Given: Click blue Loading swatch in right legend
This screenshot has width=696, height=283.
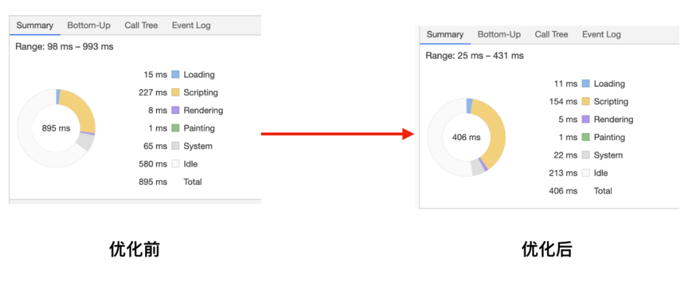Looking at the screenshot, I should click(x=585, y=84).
